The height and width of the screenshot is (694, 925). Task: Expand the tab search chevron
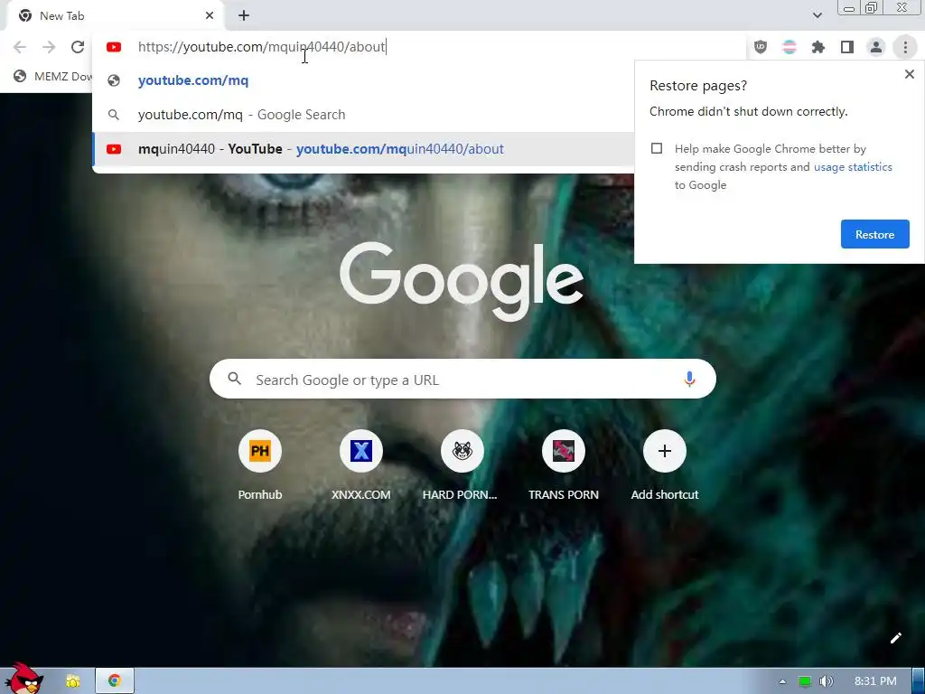[817, 15]
